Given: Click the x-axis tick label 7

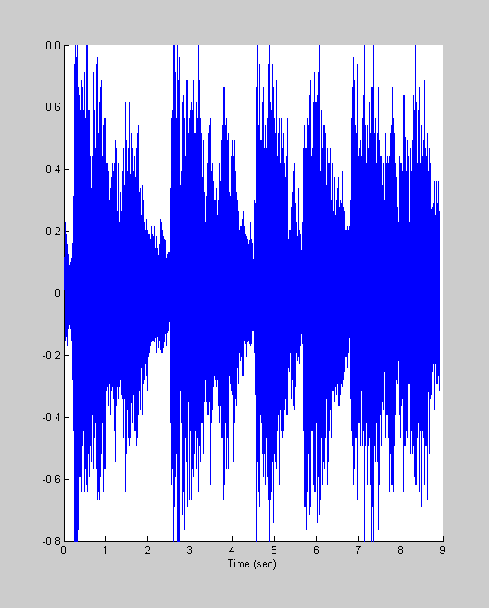Looking at the screenshot, I should pyautogui.click(x=358, y=550).
